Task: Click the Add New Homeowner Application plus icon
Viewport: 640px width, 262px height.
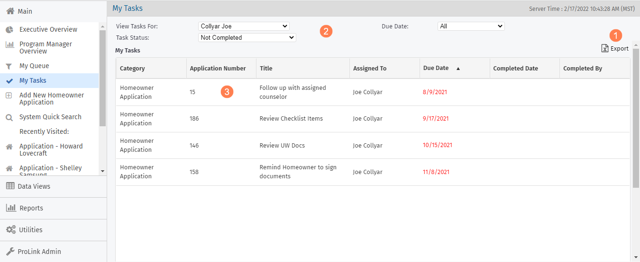Action: pyautogui.click(x=9, y=96)
